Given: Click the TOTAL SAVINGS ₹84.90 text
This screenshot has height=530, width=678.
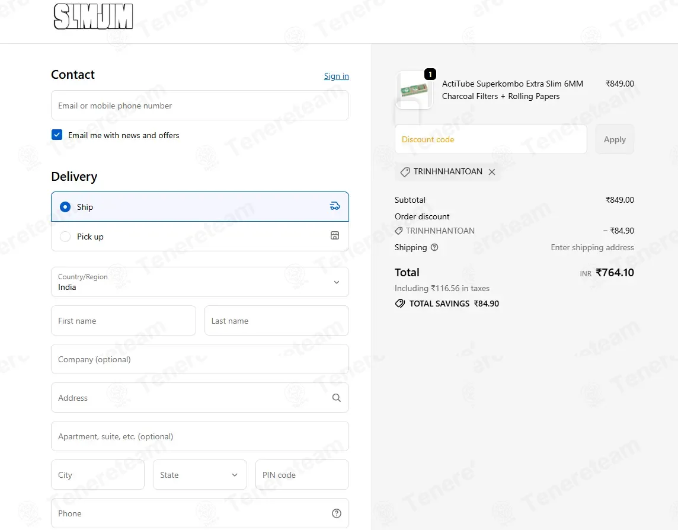Looking at the screenshot, I should 454,304.
